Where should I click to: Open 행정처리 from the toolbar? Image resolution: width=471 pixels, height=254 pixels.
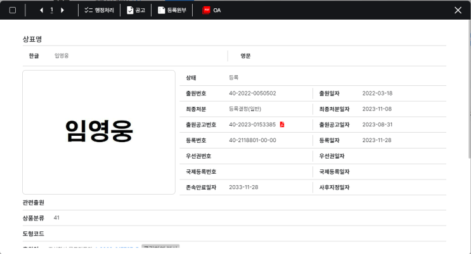[x=99, y=10]
